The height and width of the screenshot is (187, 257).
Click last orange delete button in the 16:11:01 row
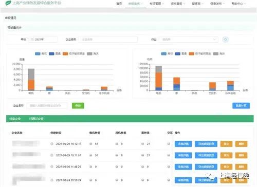click(x=241, y=155)
